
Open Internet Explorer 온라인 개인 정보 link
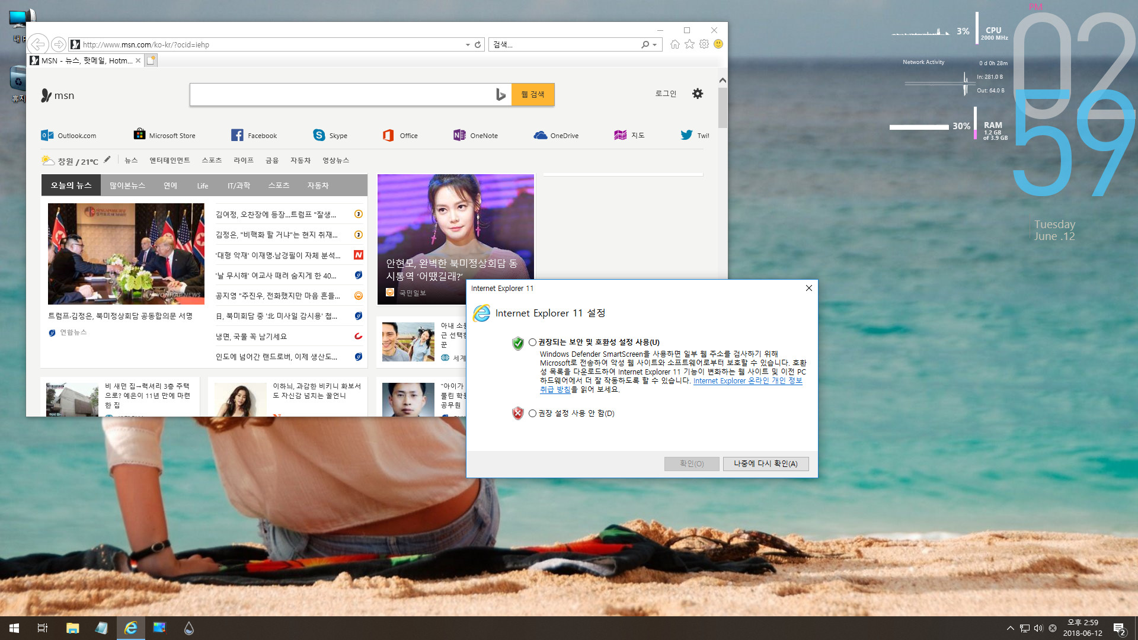[747, 380]
